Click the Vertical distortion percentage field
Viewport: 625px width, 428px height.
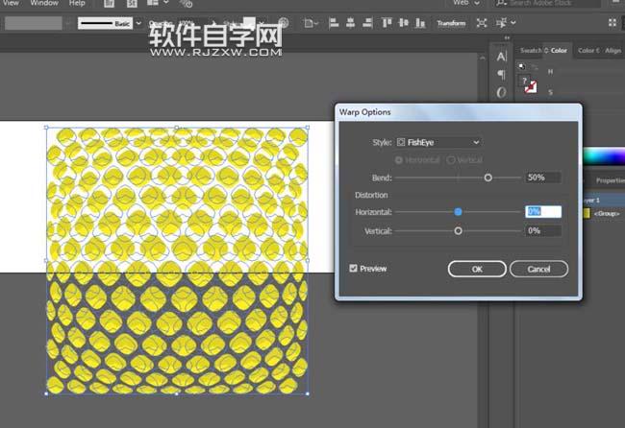[542, 230]
